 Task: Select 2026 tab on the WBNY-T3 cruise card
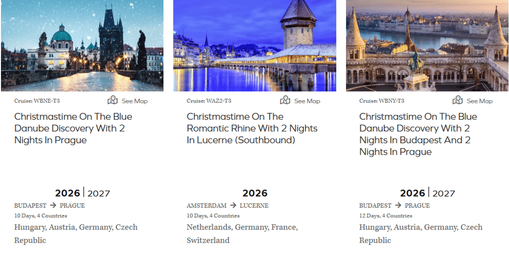point(413,193)
